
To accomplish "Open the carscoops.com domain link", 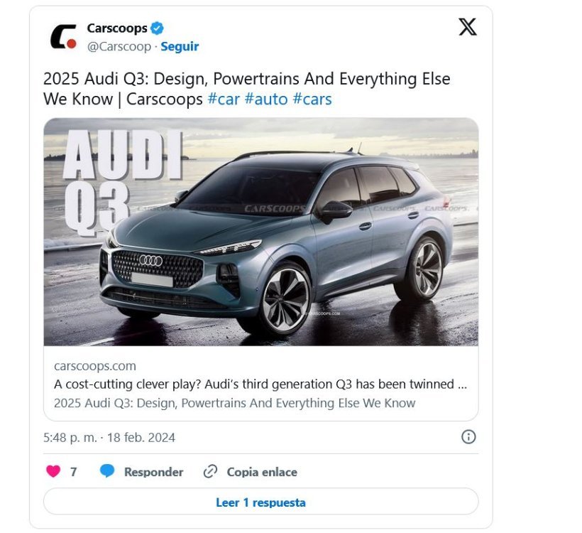I will coord(95,366).
